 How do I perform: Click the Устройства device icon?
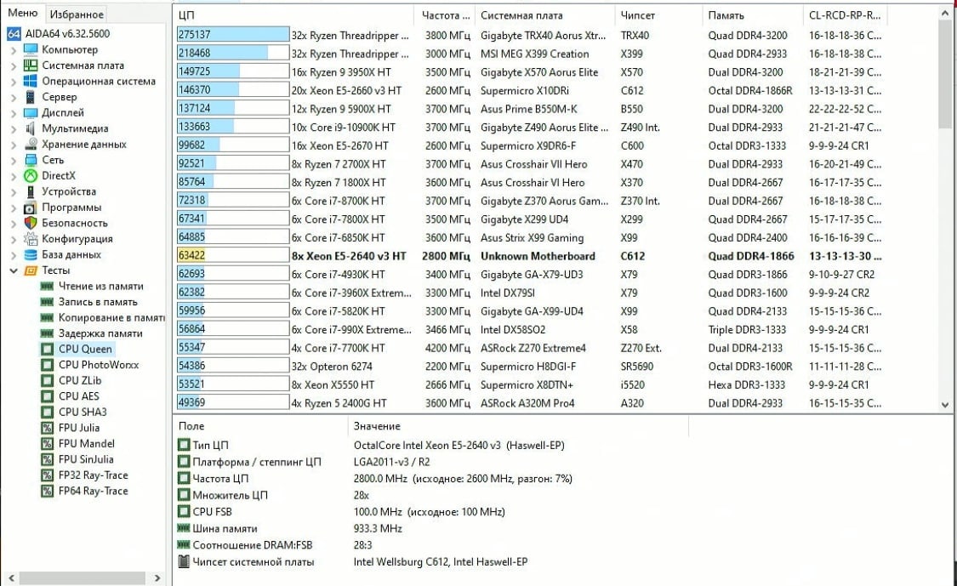tap(31, 191)
